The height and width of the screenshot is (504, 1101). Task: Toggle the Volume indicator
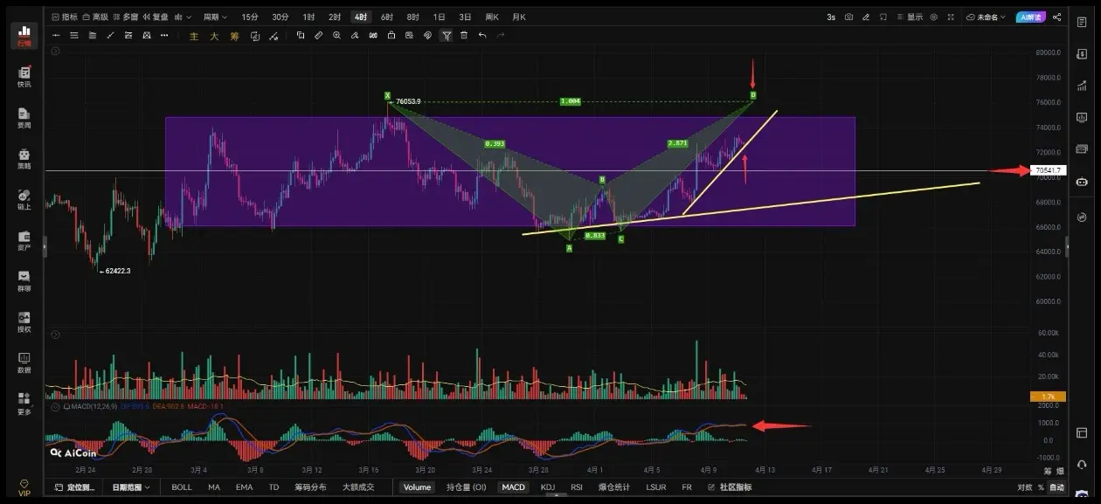[417, 487]
